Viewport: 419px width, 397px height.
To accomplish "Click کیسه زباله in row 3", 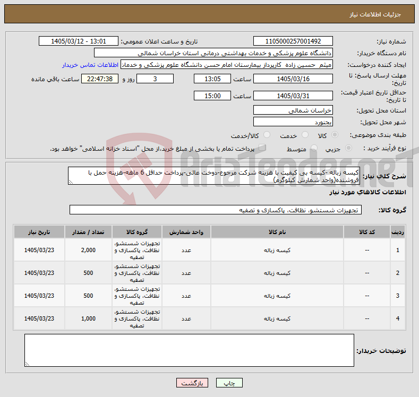I will pos(277,296).
